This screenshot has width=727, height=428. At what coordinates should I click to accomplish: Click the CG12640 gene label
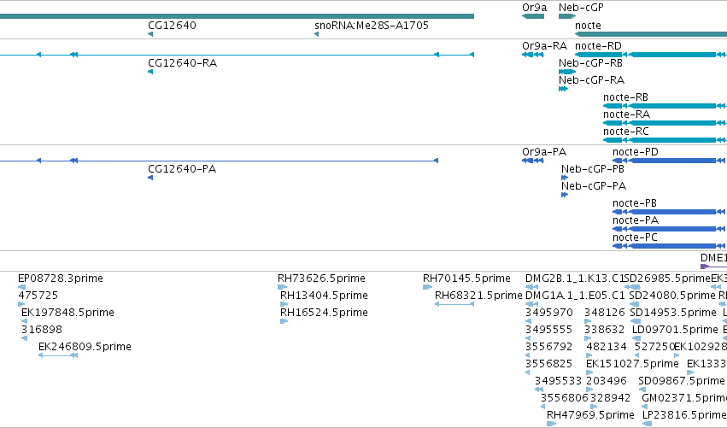point(172,26)
